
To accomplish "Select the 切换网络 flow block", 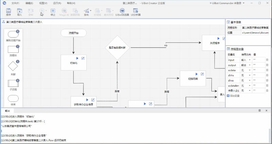I will [193, 79].
